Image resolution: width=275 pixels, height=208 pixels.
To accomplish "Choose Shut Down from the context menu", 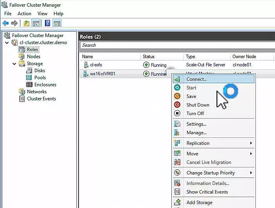I will pos(214,105).
